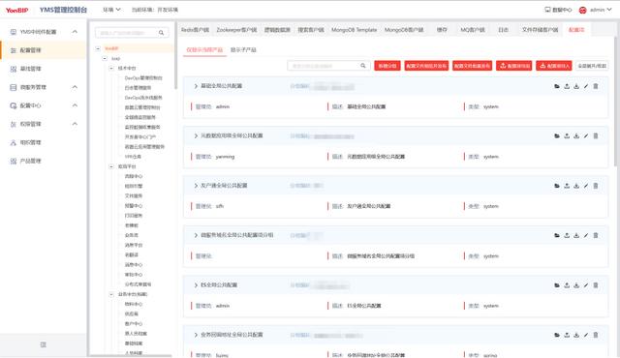Click download icon on 基础全局公共配置 card

(576, 86)
